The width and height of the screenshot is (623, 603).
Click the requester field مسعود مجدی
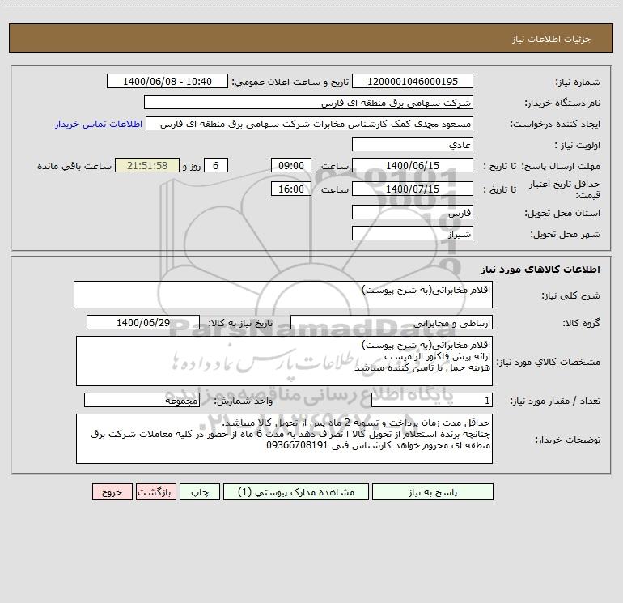[310, 123]
